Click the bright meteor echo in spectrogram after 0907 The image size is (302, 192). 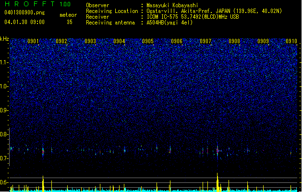(217, 151)
